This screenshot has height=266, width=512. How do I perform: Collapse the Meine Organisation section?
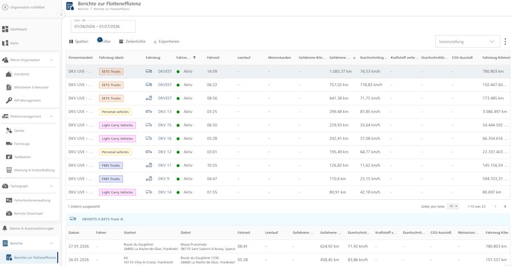point(51,60)
